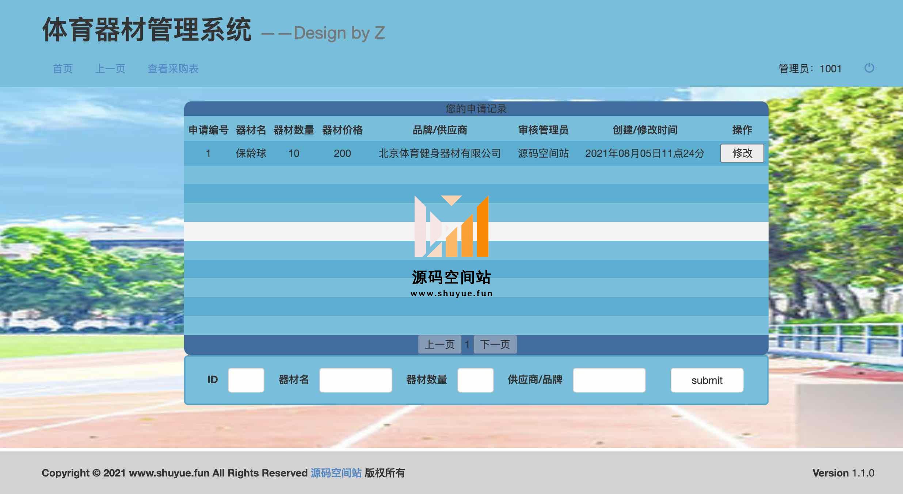The image size is (903, 494).
Task: Click the highlighted white empty table row
Action: (x=292, y=231)
